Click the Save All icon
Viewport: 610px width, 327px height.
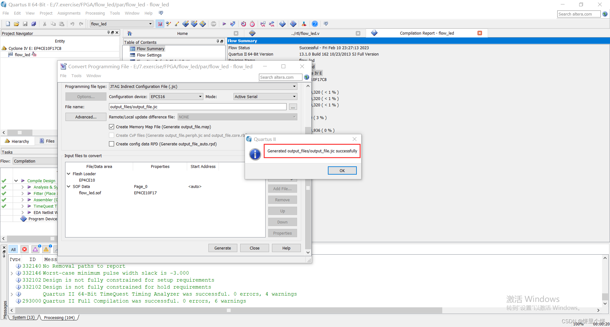point(34,24)
